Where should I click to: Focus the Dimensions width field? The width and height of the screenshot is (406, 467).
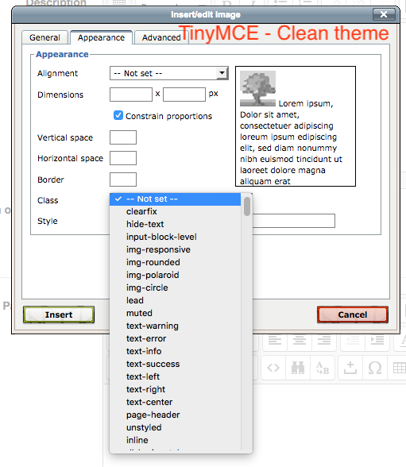[x=131, y=95]
